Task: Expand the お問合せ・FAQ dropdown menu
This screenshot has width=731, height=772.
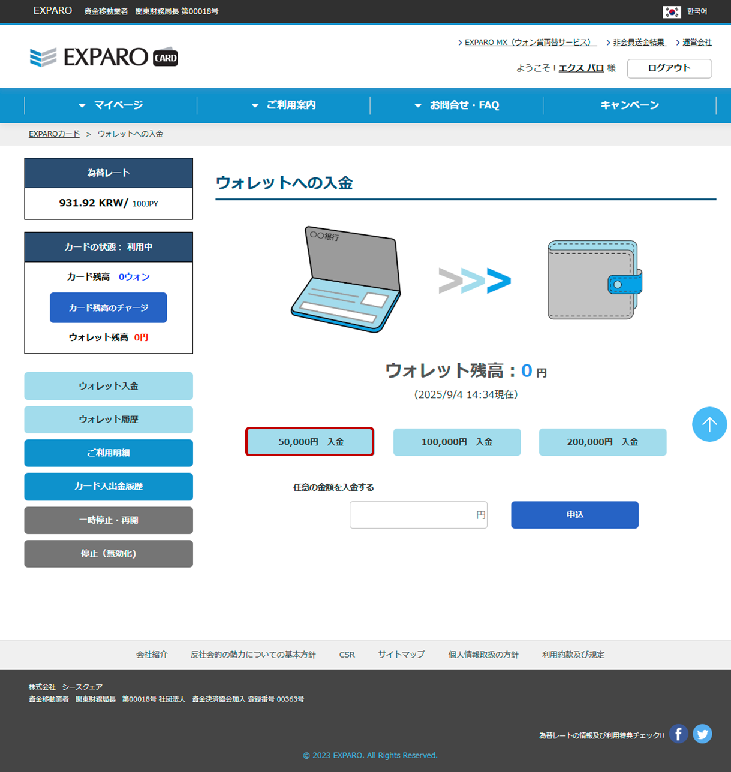Action: (x=457, y=105)
